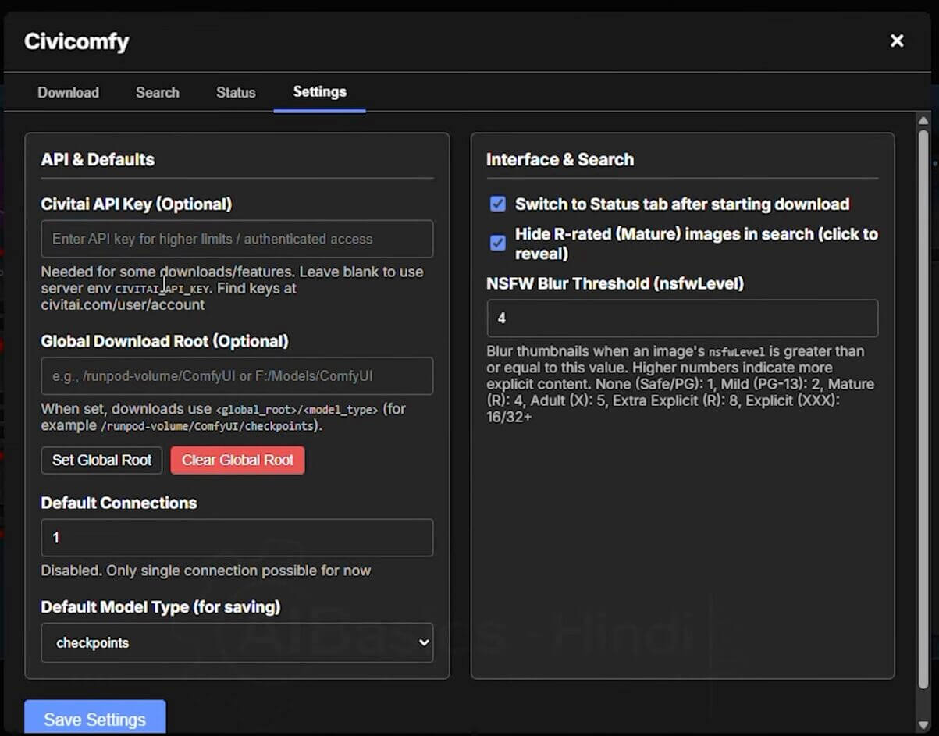Click the 'Interface & Search' heading
The image size is (939, 736).
coord(560,159)
